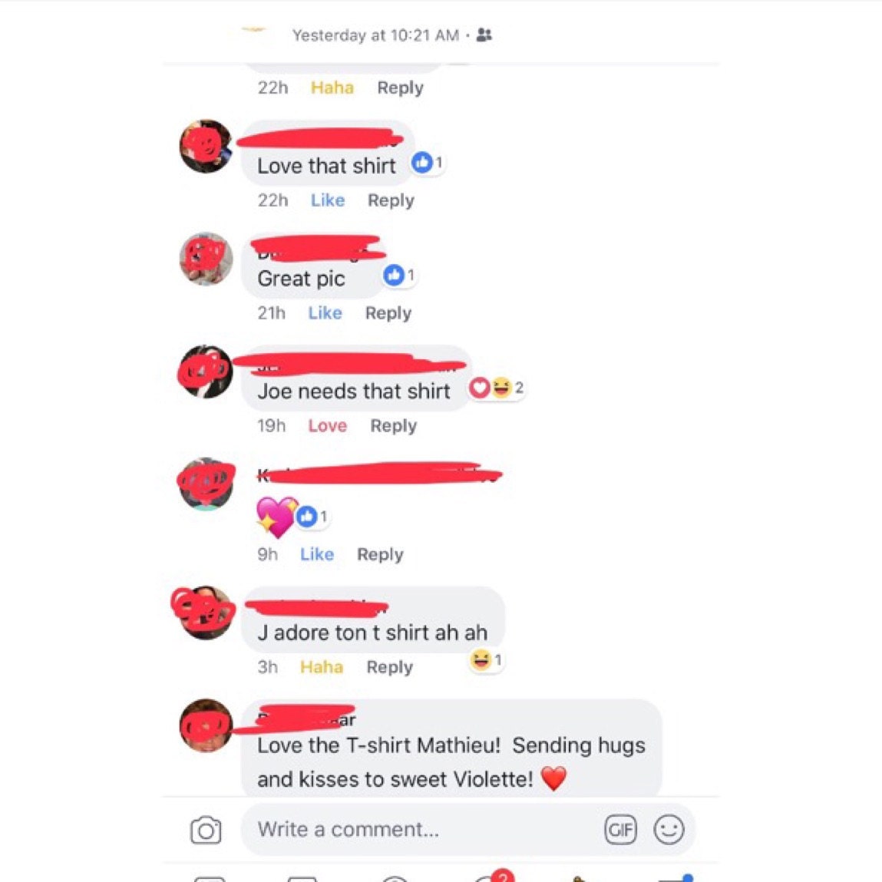
Task: Click into "Write a comment..." field
Action: pyautogui.click(x=422, y=830)
